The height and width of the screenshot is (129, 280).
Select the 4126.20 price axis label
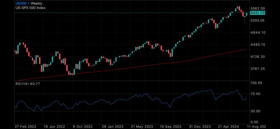click(258, 57)
